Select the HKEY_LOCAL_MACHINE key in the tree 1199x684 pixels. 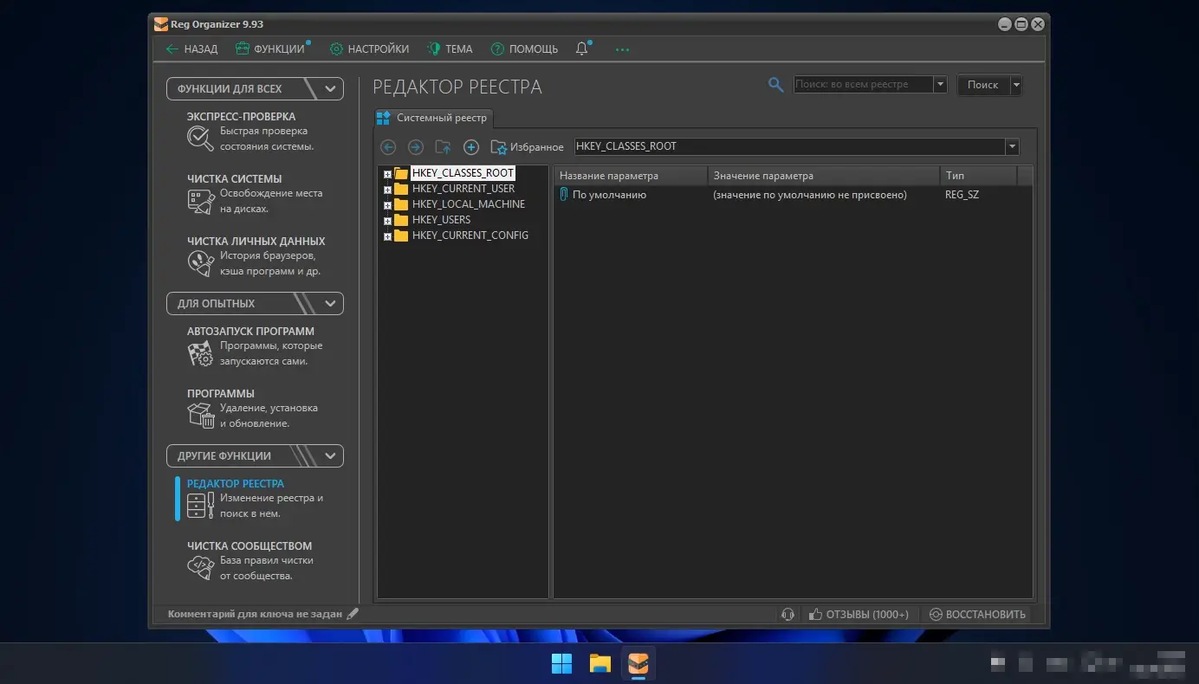[469, 204]
